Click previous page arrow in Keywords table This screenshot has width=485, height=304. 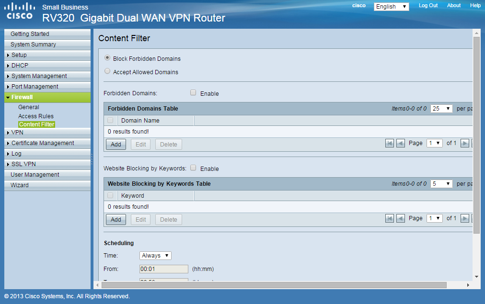pyautogui.click(x=401, y=218)
